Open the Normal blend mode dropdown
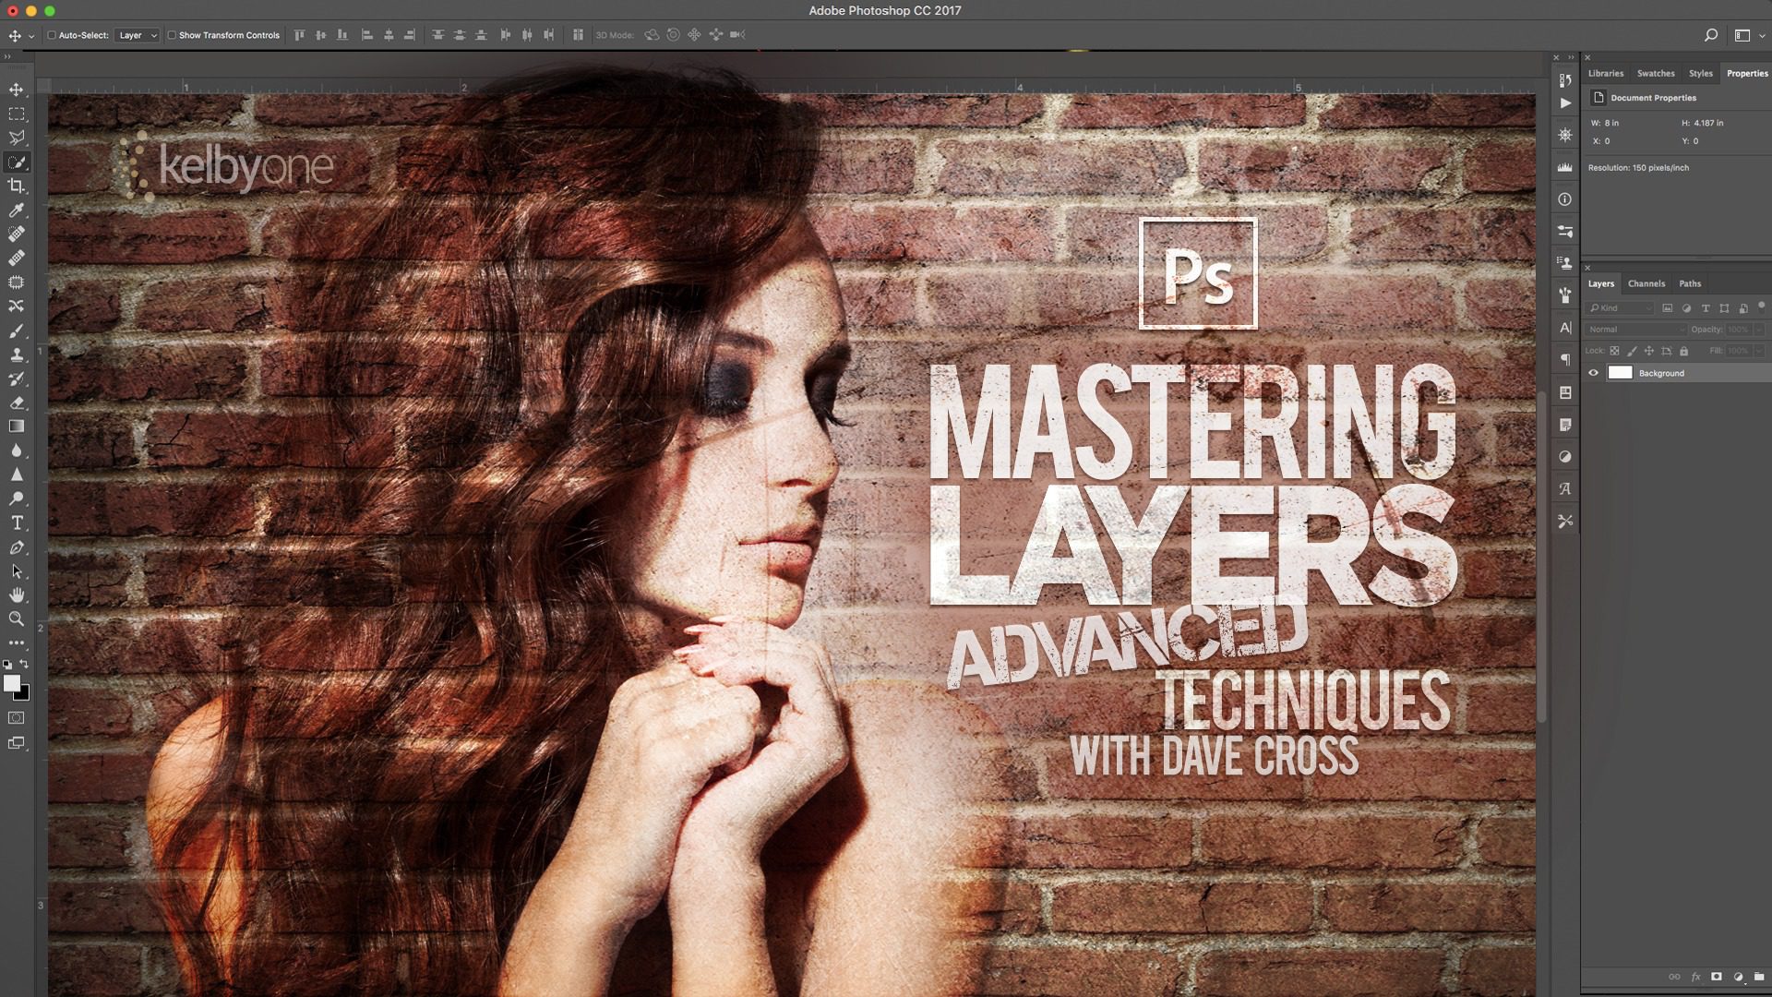The height and width of the screenshot is (997, 1772). [1635, 330]
